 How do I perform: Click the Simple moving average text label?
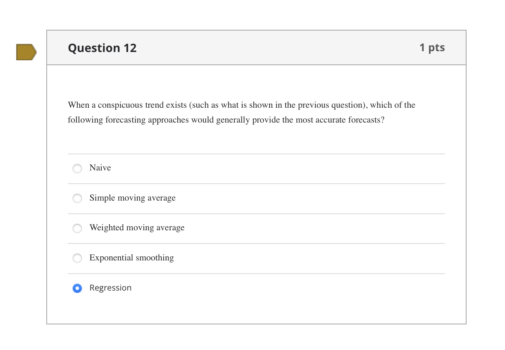tap(132, 198)
